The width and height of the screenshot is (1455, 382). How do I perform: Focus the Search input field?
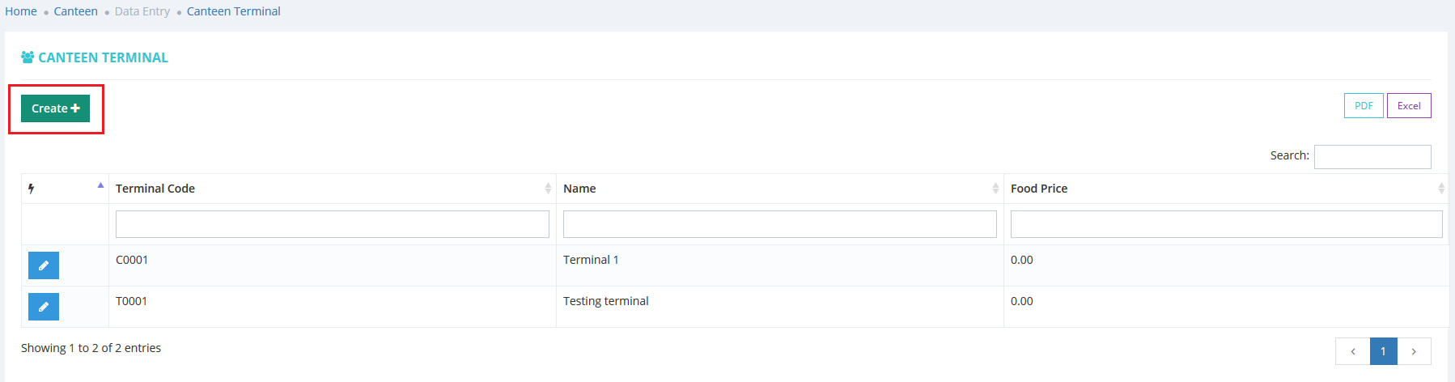point(1372,156)
